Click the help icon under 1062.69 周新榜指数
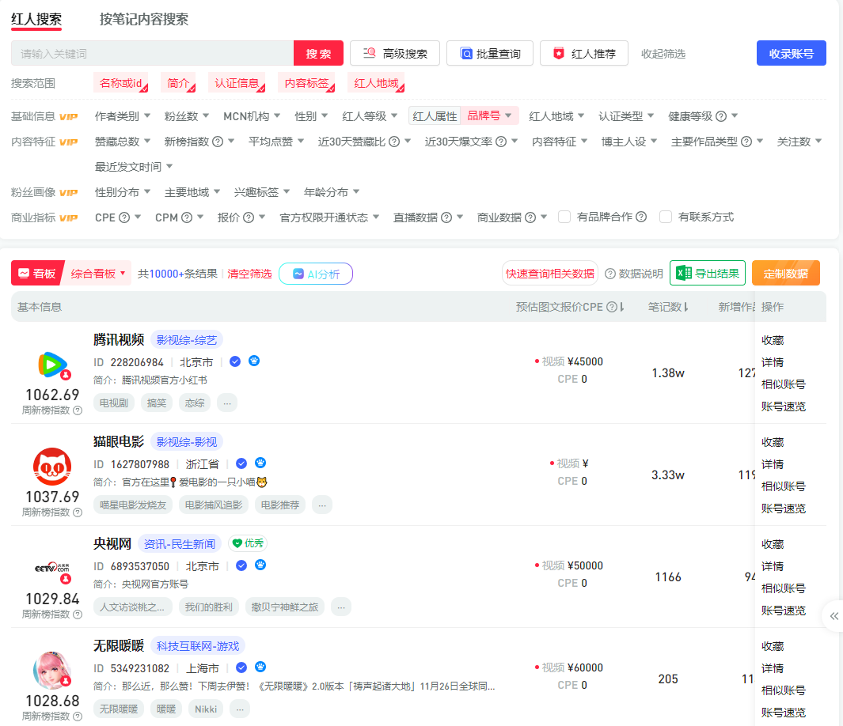Viewport: 843px width, 726px height. click(78, 410)
